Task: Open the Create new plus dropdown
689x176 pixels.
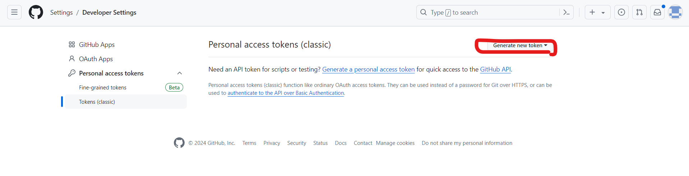Action: point(598,12)
